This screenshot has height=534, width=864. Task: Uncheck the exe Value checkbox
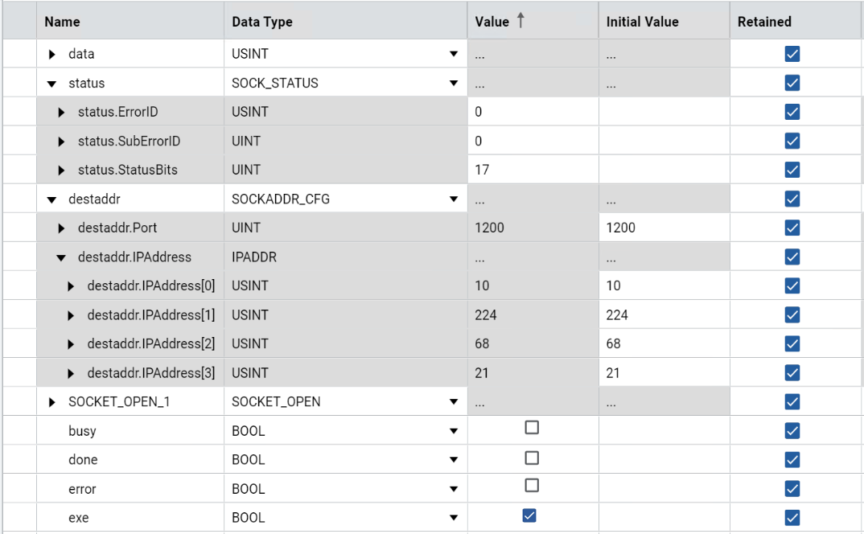point(529,516)
